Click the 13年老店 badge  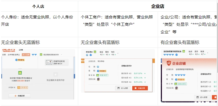click(23, 88)
